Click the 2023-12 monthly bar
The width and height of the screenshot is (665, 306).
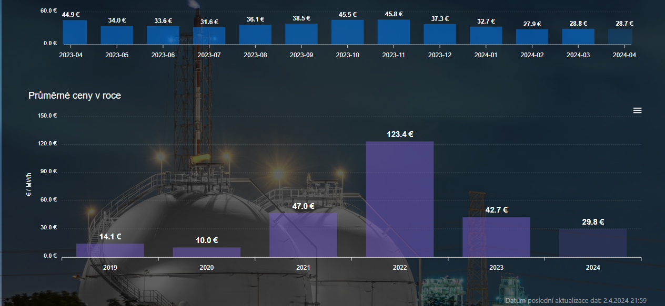click(x=440, y=34)
